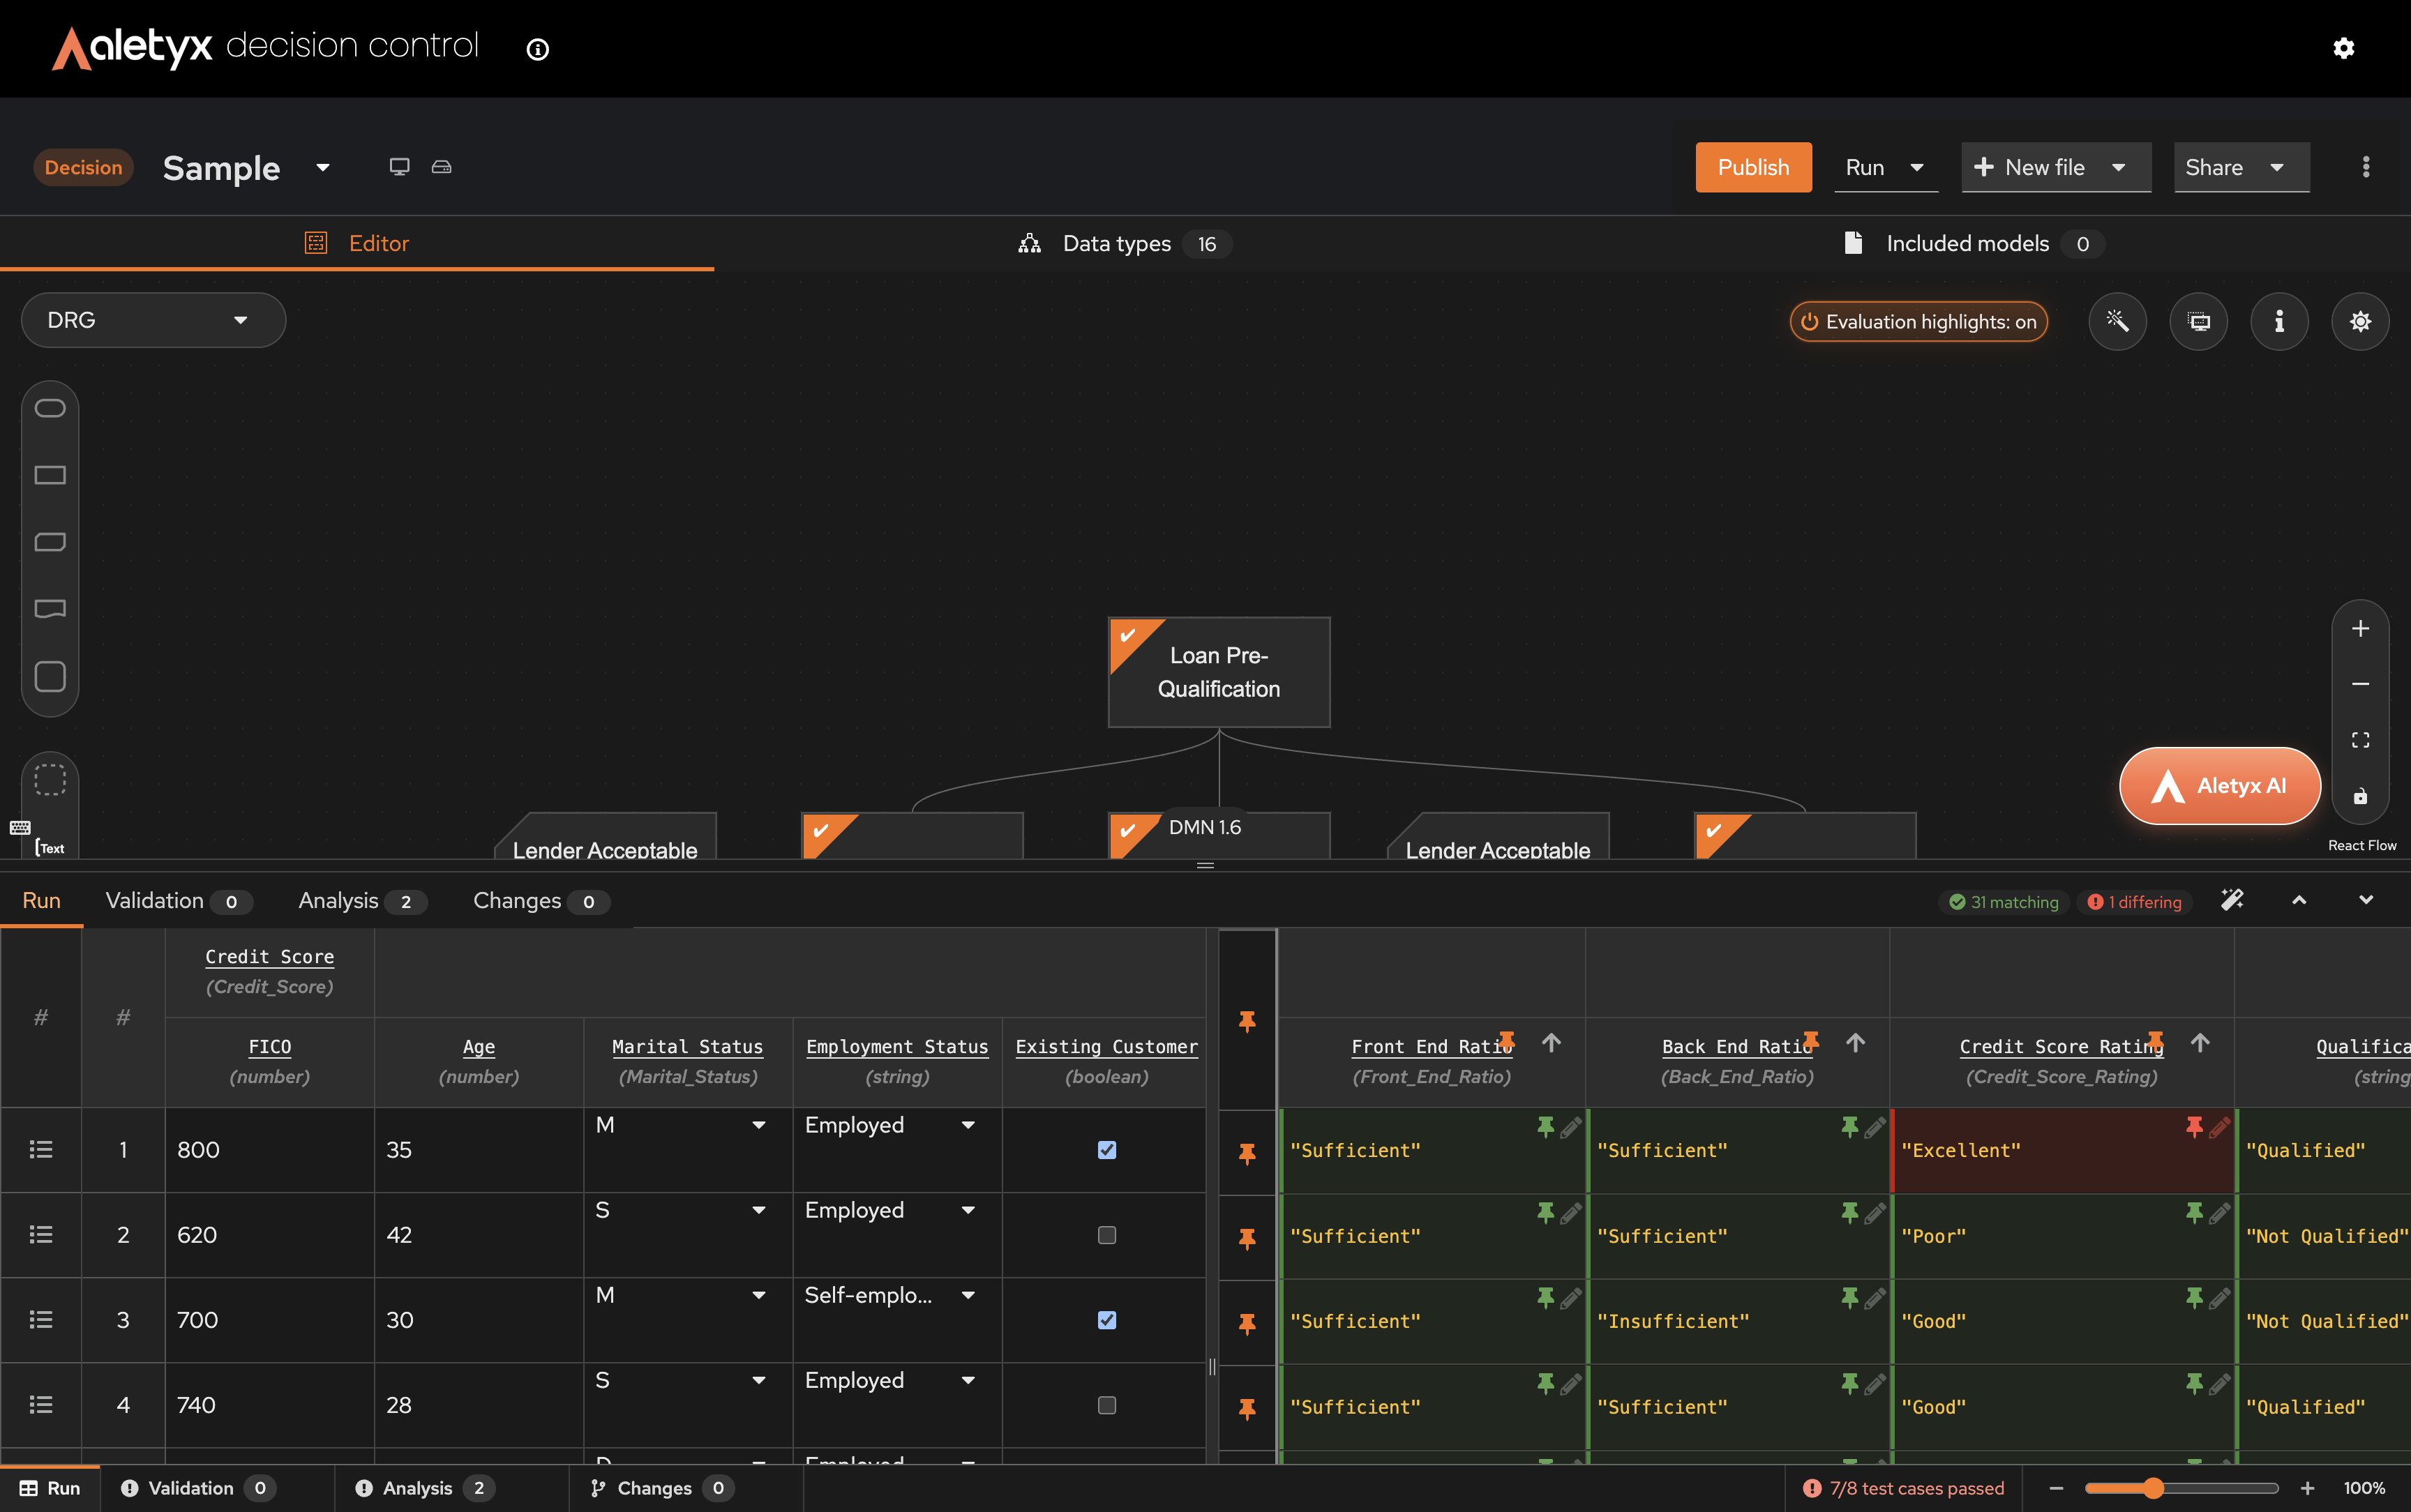Image resolution: width=2411 pixels, height=1512 pixels.
Task: Click the info properties icon in editor toolbar
Action: [2279, 321]
